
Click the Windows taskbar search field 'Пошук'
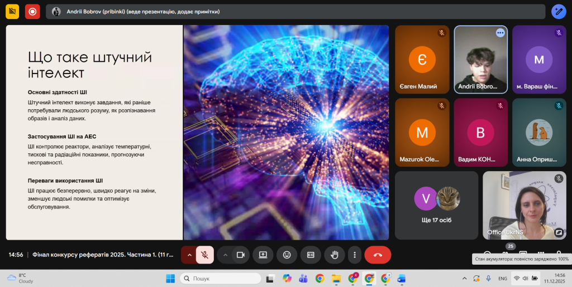(221, 278)
